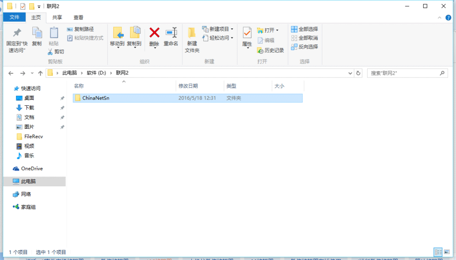Click 粘贴快捷方式 paste shortcut
The height and width of the screenshot is (260, 456).
(x=85, y=38)
